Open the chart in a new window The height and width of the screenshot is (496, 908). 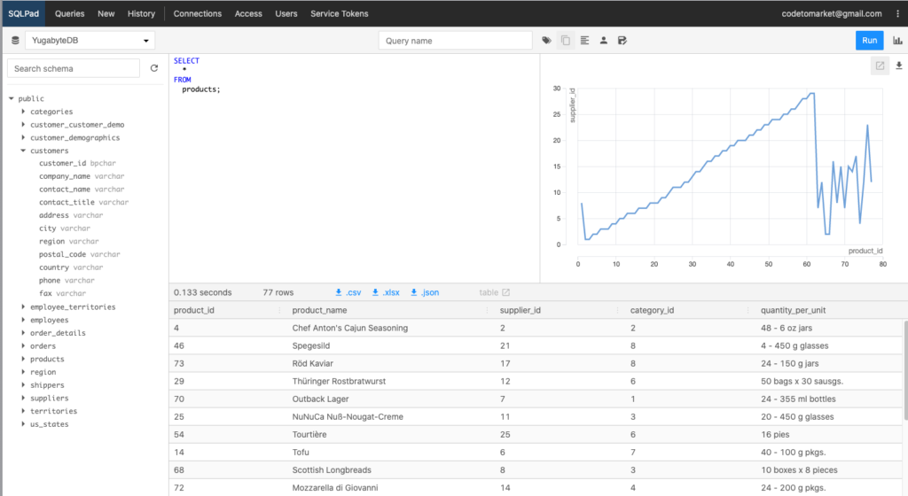880,66
